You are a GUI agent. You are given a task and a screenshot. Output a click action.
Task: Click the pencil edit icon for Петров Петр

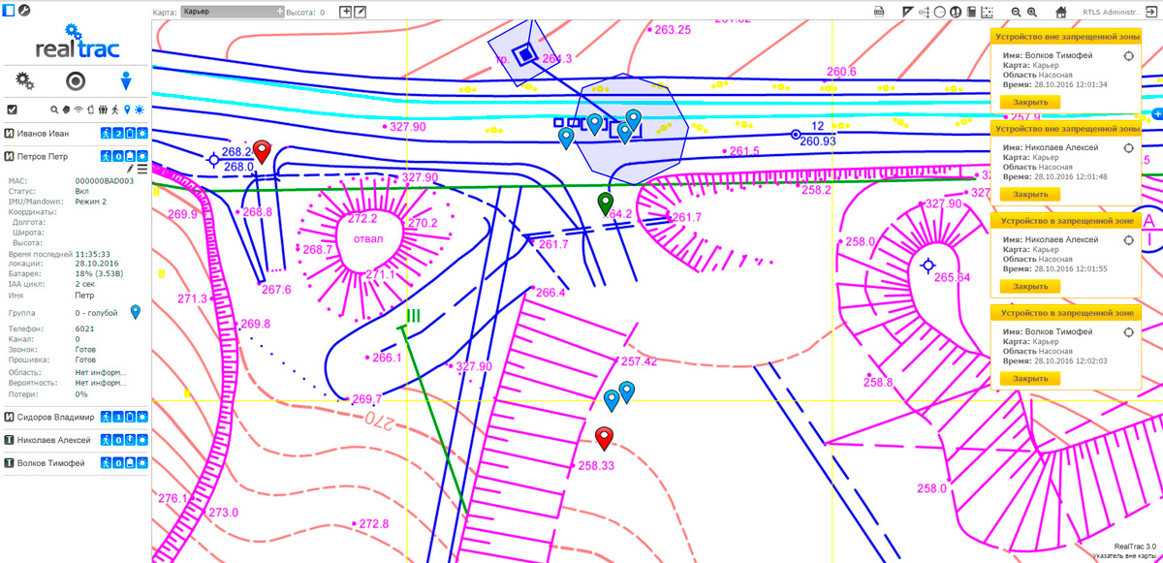pos(131,169)
